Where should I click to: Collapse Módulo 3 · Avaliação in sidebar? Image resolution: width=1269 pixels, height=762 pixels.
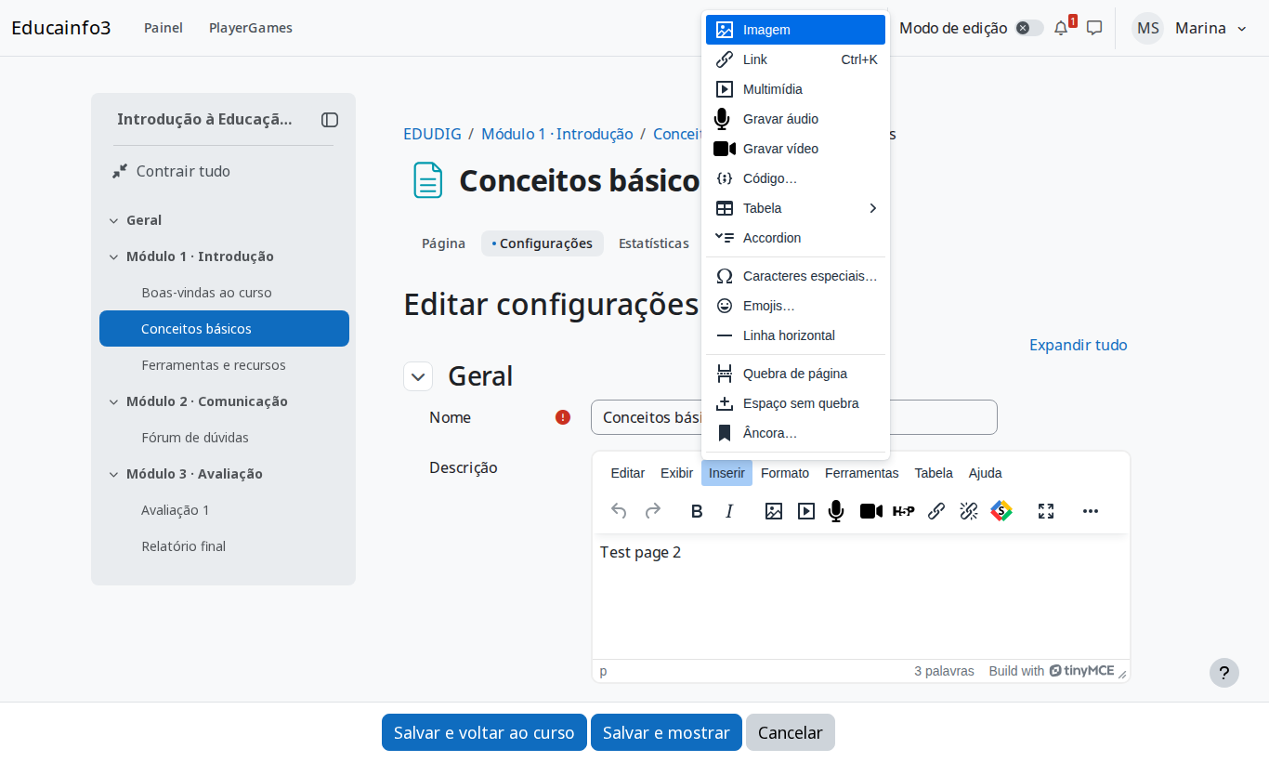[113, 475]
